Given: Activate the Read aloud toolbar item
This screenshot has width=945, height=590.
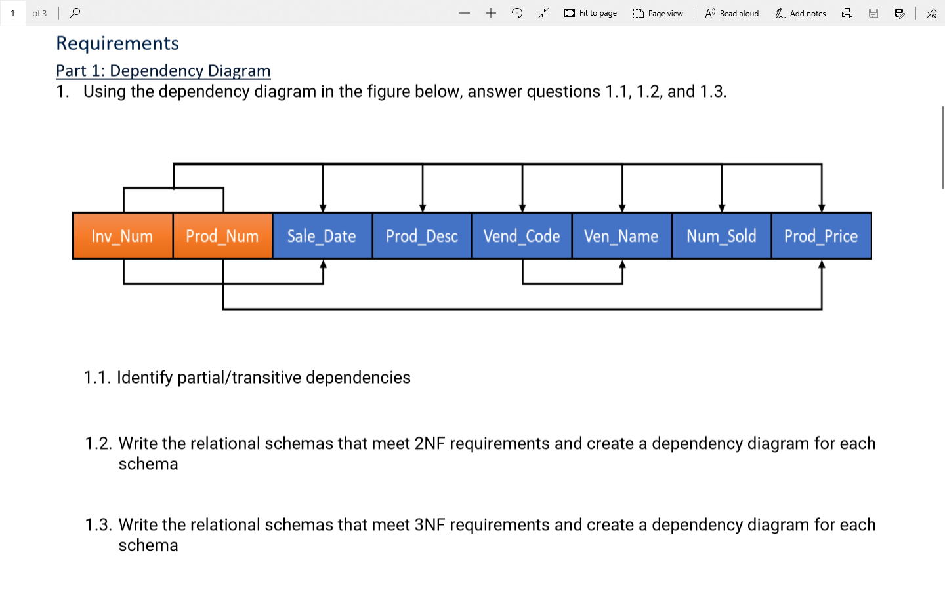Looking at the screenshot, I should [731, 13].
